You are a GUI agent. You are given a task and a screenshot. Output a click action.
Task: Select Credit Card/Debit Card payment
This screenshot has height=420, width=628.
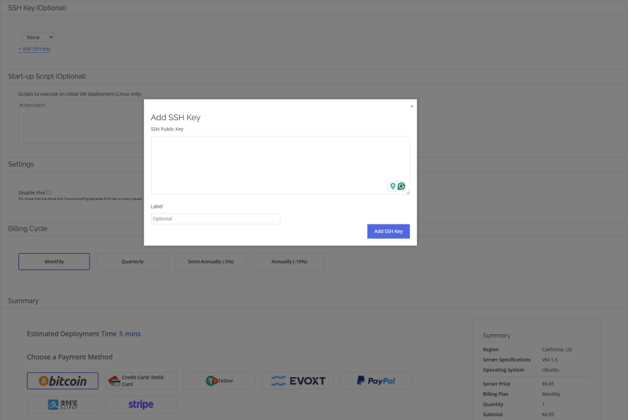coord(140,380)
